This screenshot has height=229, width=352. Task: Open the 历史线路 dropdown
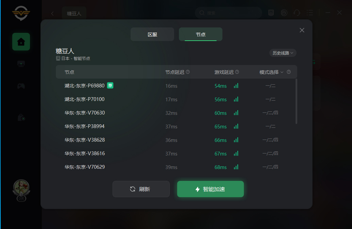(283, 53)
